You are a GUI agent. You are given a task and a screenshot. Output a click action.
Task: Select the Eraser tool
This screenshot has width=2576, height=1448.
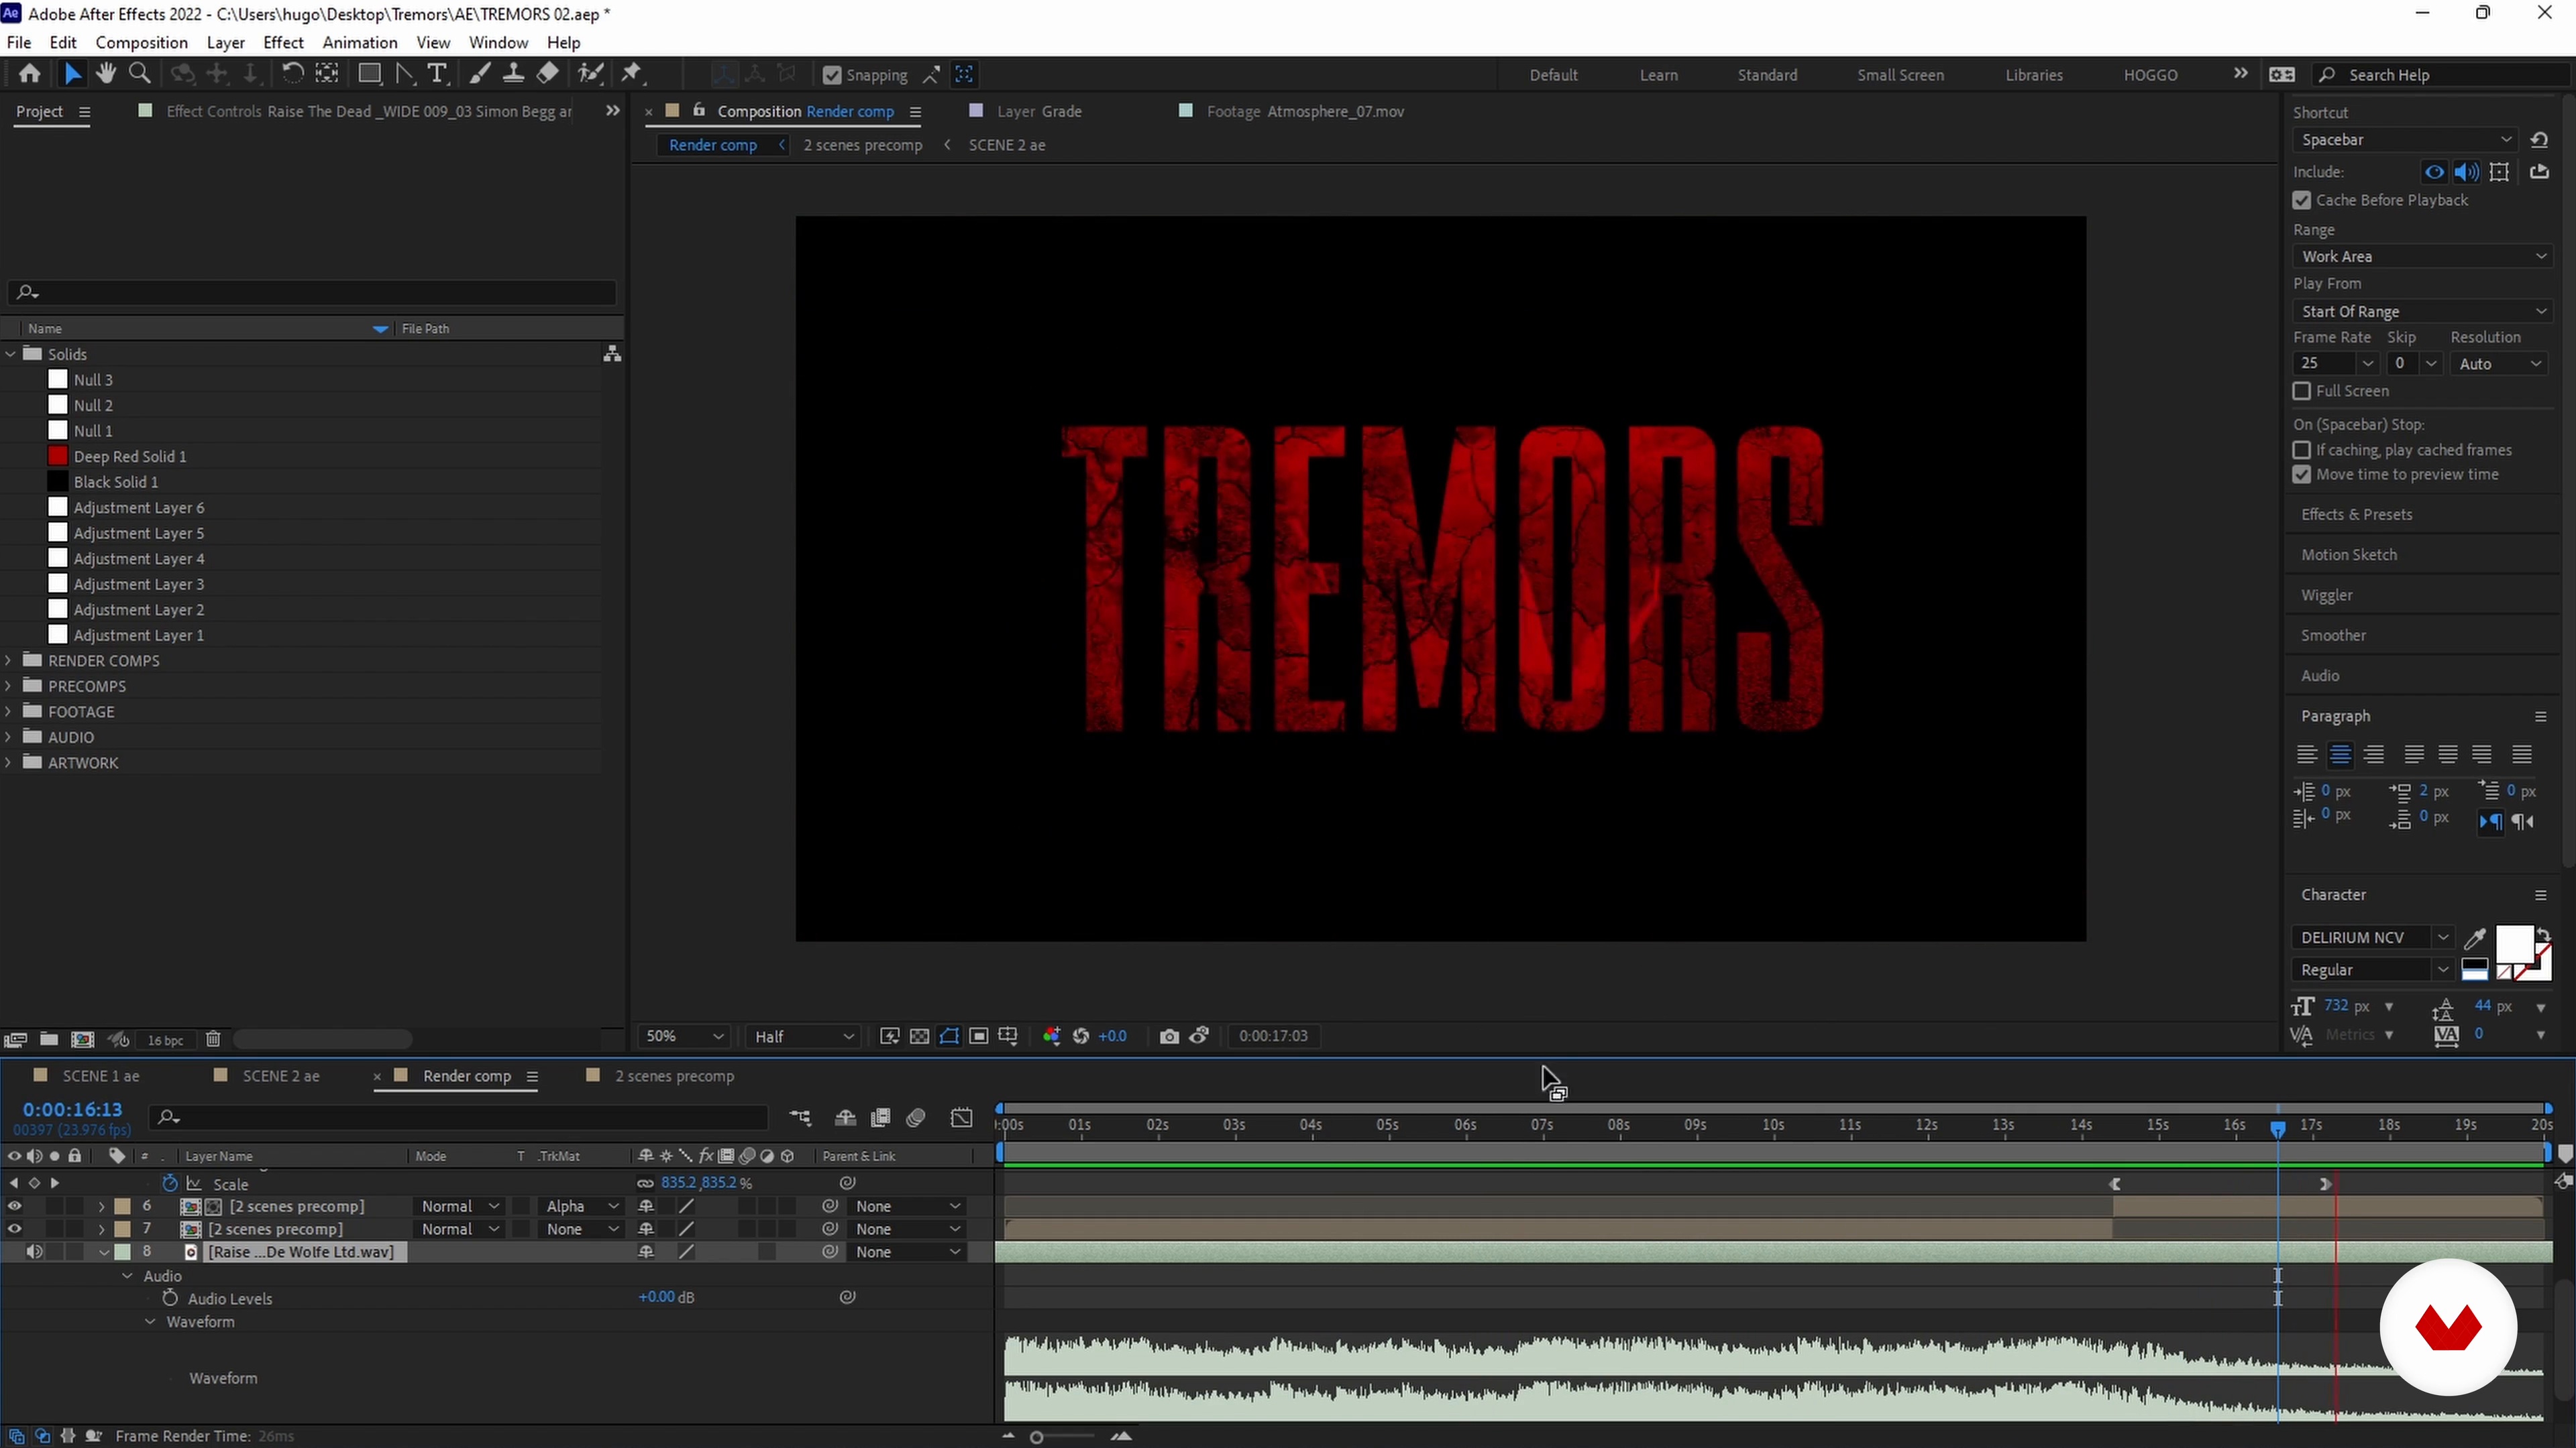point(547,74)
